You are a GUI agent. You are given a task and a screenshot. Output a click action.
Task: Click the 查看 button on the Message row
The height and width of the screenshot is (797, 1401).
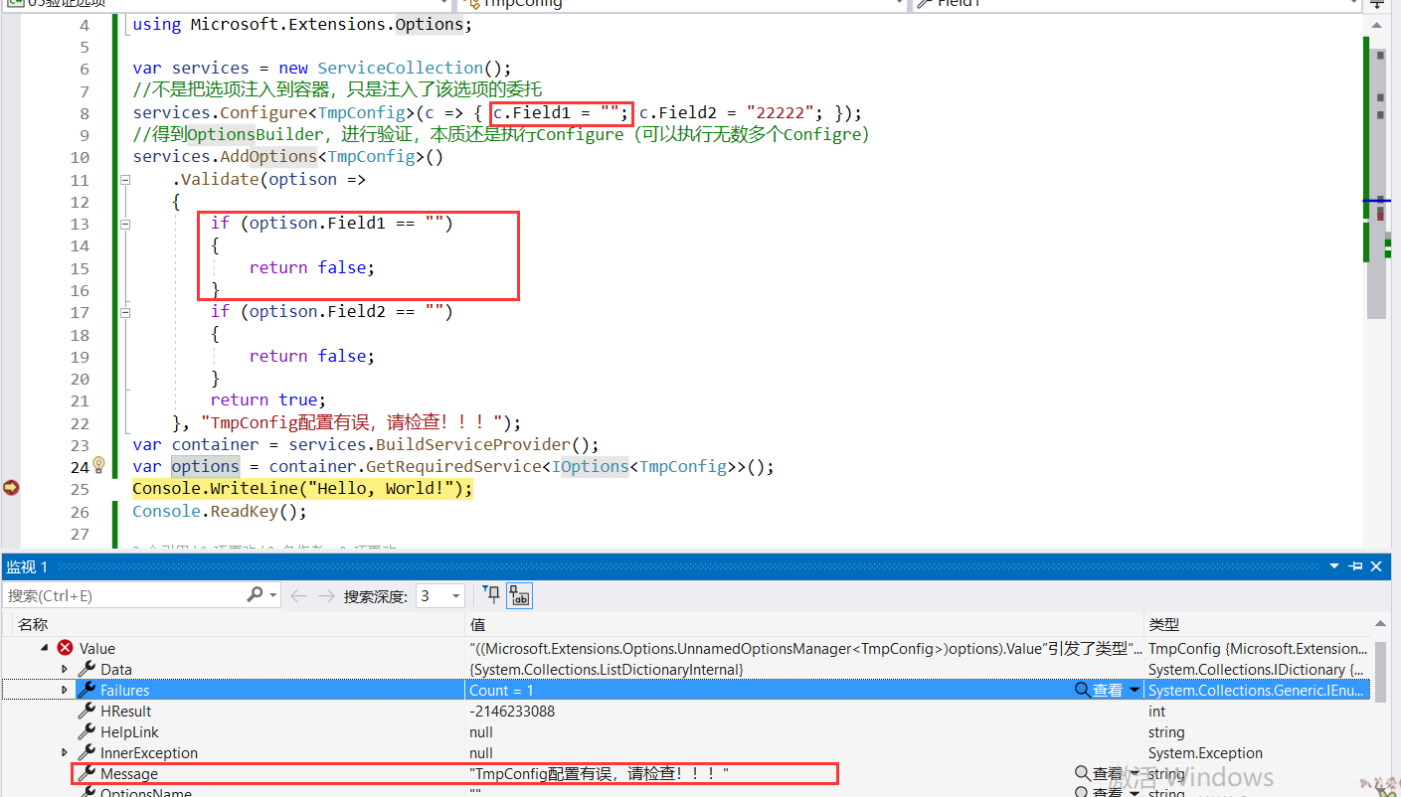point(1108,773)
